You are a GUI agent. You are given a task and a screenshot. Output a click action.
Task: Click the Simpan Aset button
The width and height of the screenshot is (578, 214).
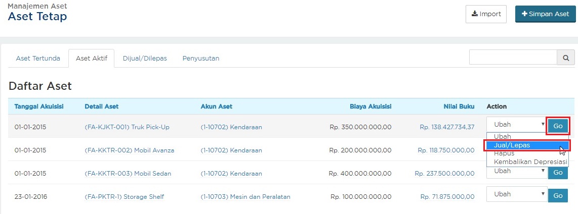[545, 14]
